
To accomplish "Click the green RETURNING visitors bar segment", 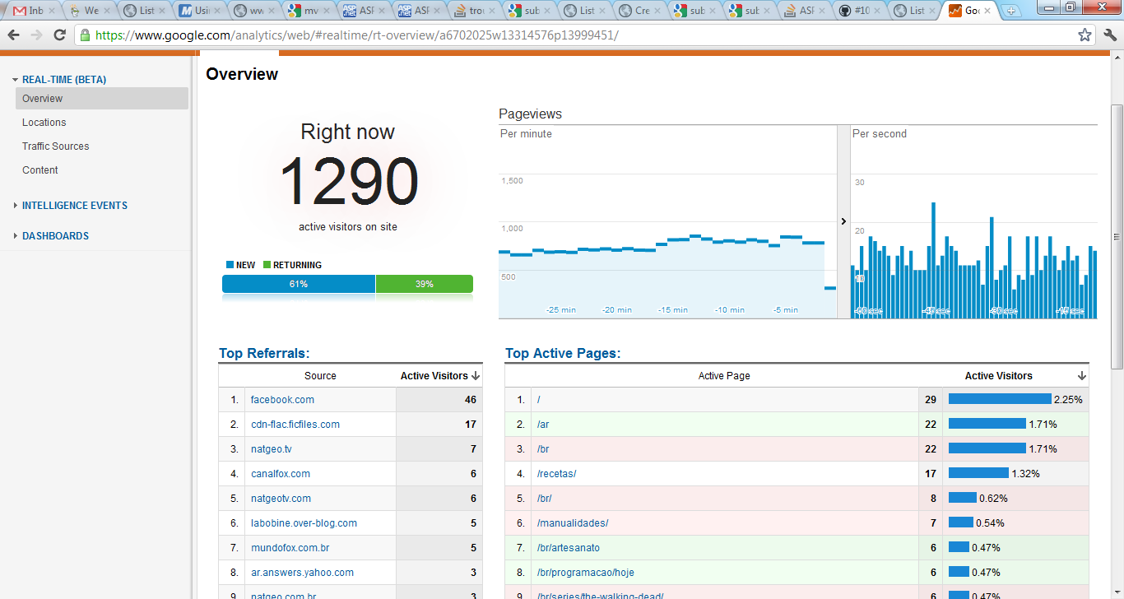I will (x=425, y=284).
